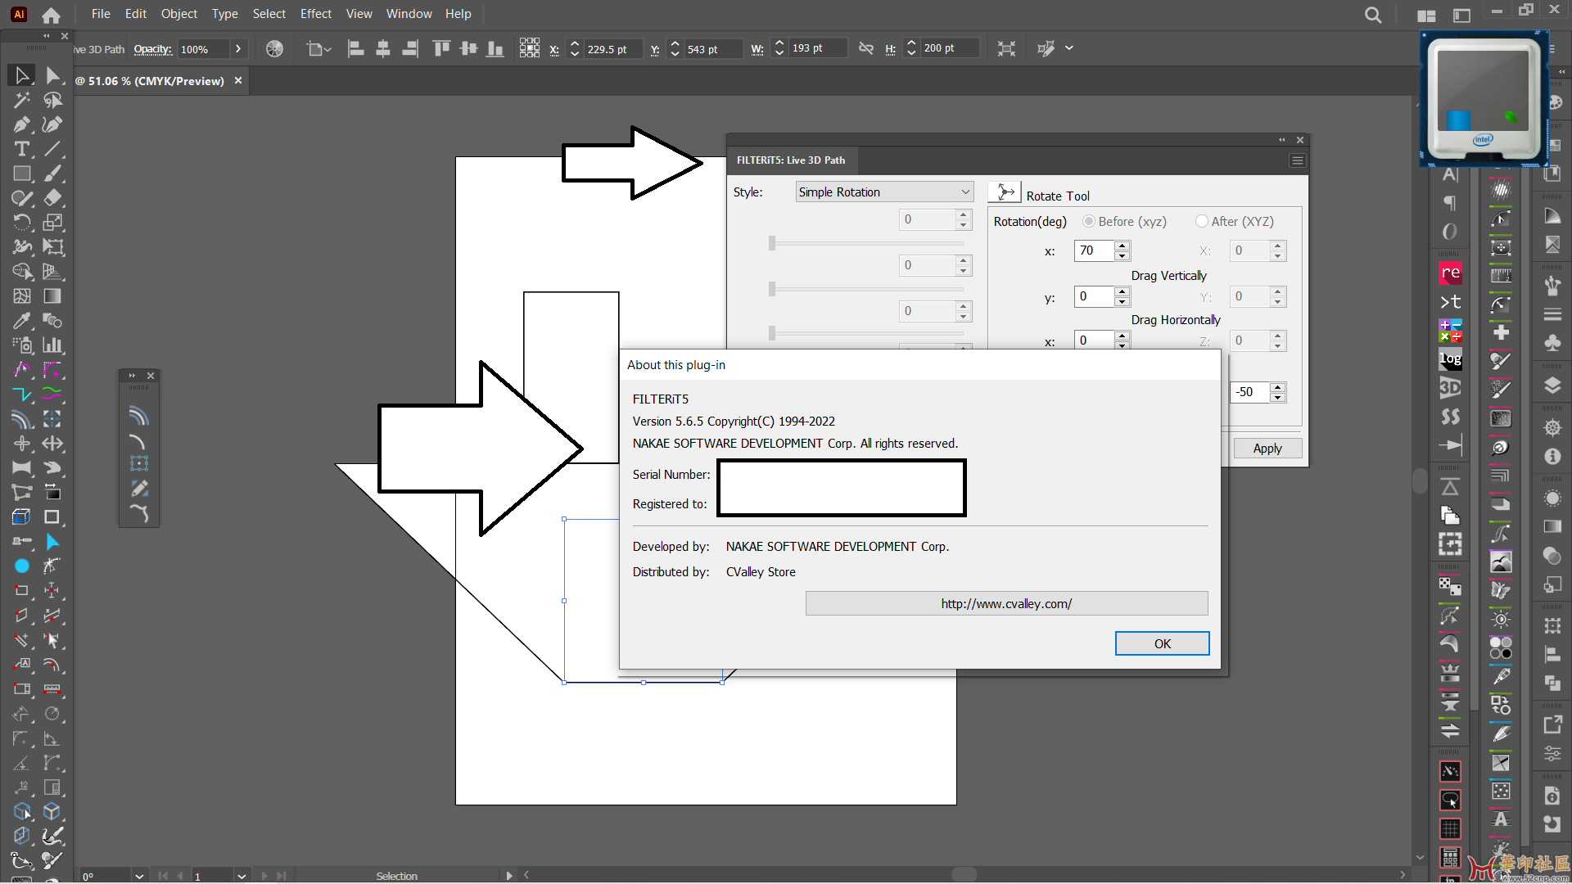This screenshot has height=884, width=1572.
Task: Open the File menu
Action: coord(101,14)
